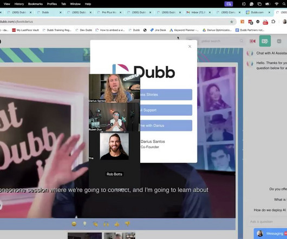Click Darius Santos video tile in Zoom

[115, 88]
